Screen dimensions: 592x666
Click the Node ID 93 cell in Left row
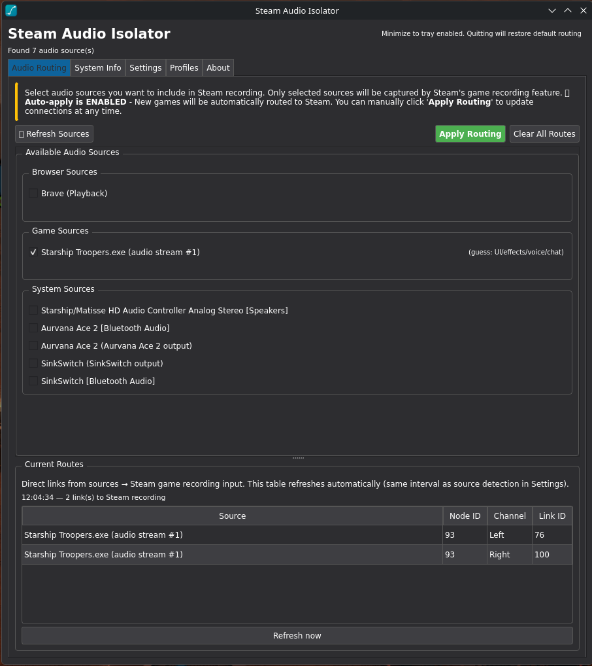465,535
